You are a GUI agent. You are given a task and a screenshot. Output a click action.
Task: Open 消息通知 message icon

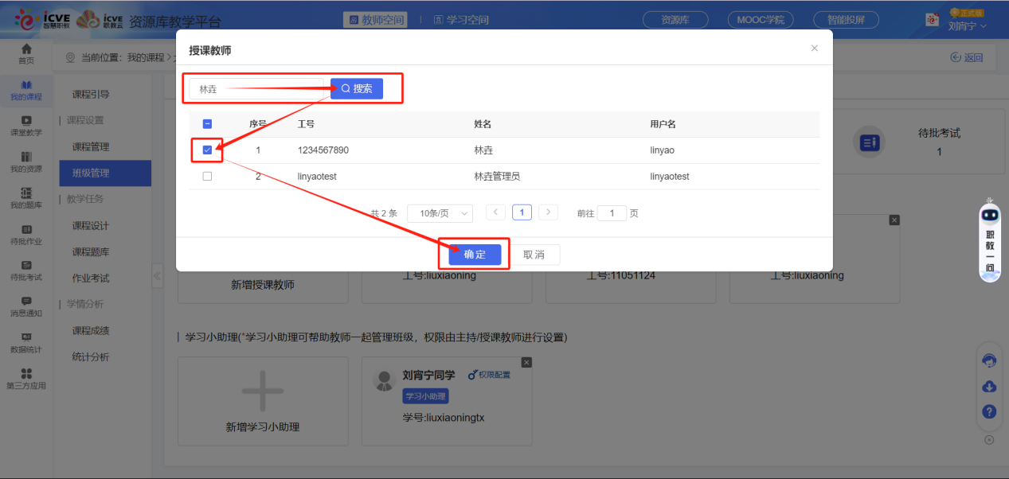coord(26,306)
